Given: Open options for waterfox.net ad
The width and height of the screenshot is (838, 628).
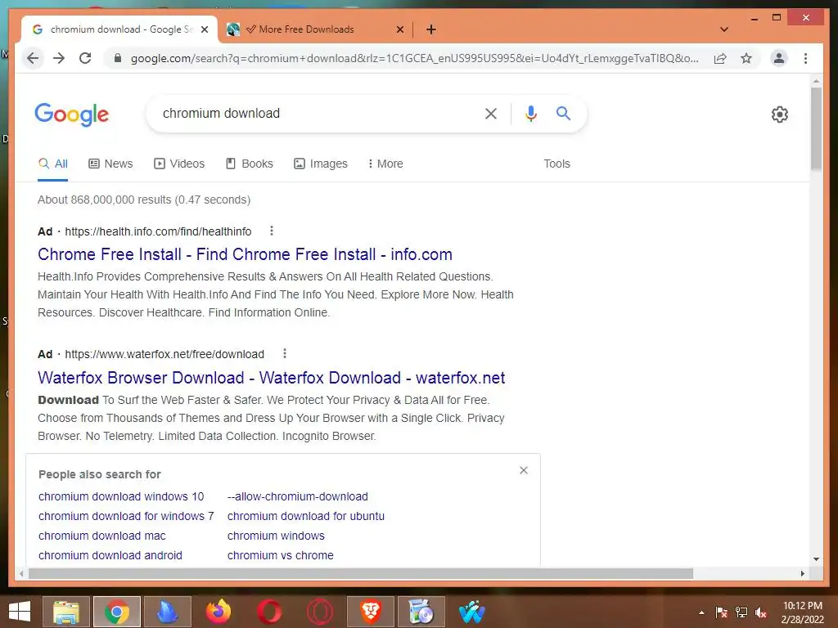Looking at the screenshot, I should click(x=284, y=353).
